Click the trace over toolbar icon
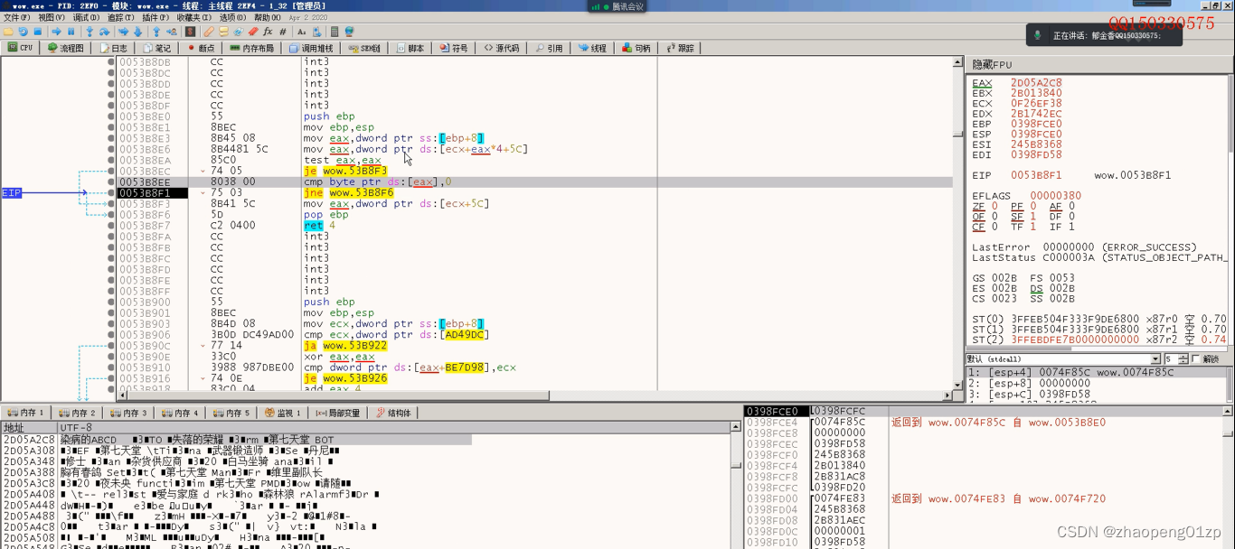The image size is (1235, 549). 138,31
